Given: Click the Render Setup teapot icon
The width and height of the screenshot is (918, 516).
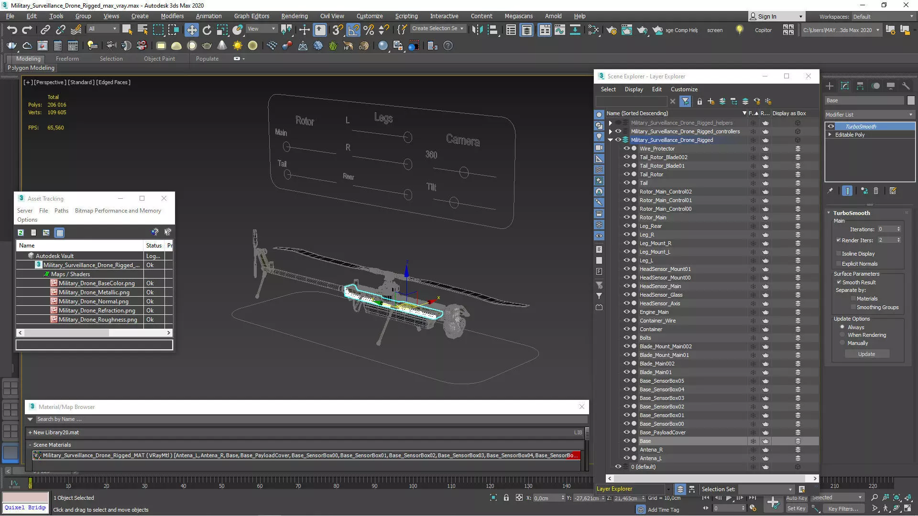Looking at the screenshot, I should coord(611,30).
